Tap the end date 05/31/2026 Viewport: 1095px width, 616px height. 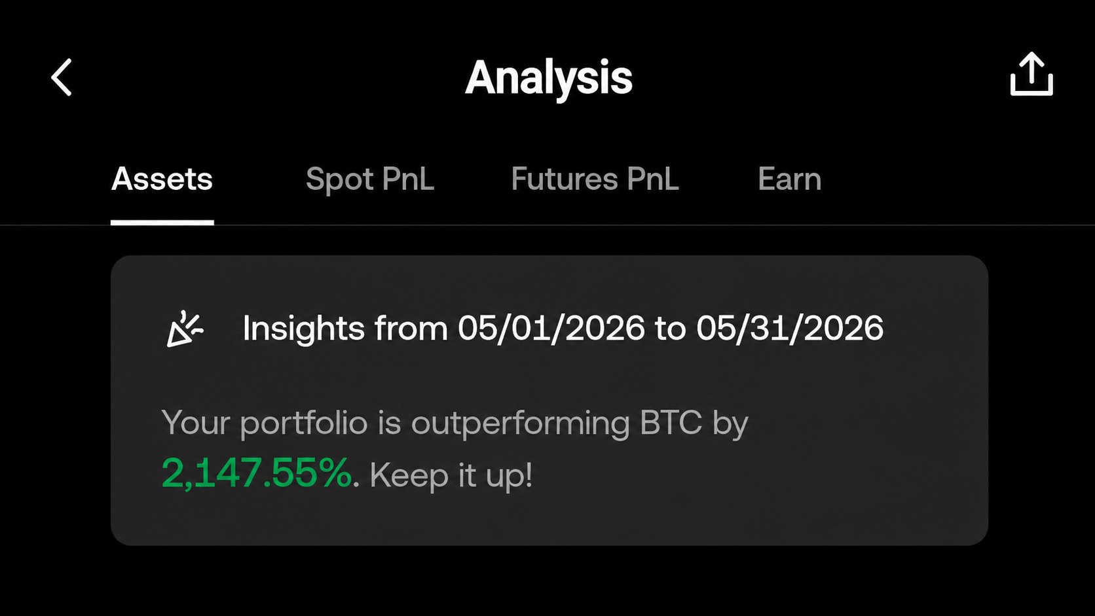tap(789, 328)
